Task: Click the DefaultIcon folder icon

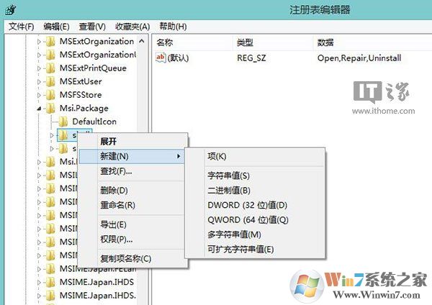Action: point(63,122)
